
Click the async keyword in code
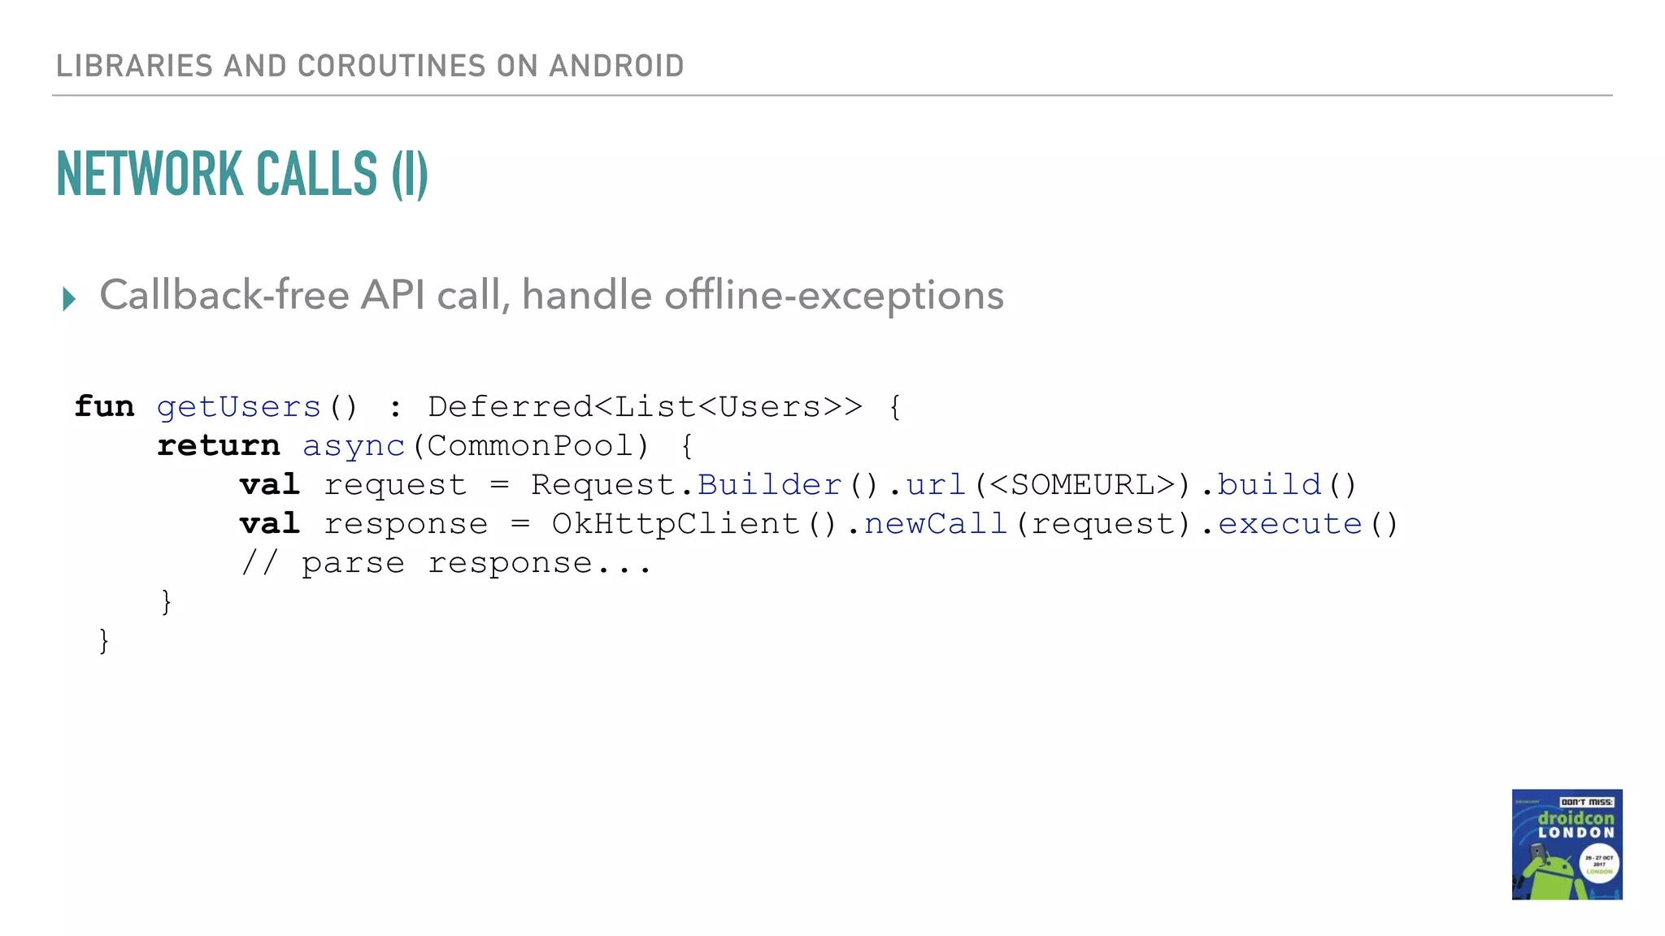pyautogui.click(x=354, y=445)
